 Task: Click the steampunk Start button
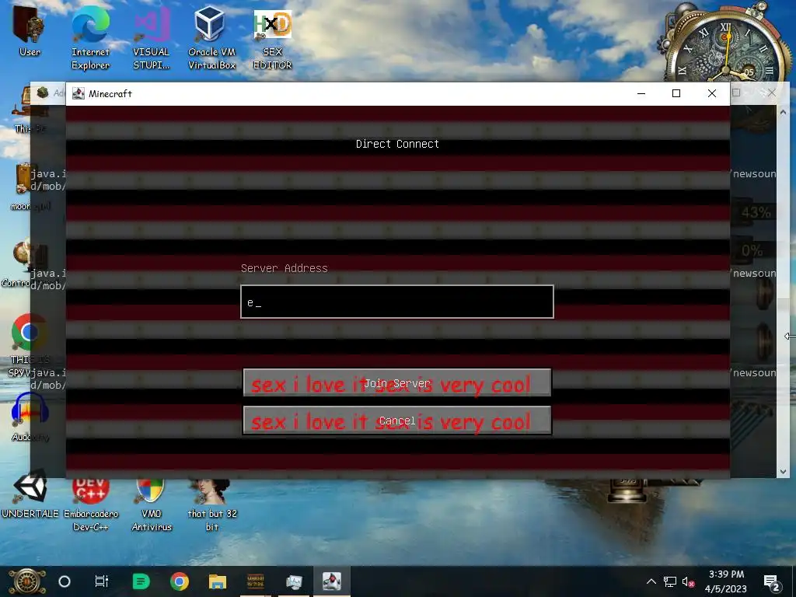27,581
